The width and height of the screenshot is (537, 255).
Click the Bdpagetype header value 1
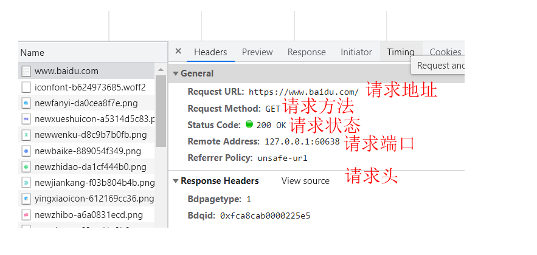(249, 199)
